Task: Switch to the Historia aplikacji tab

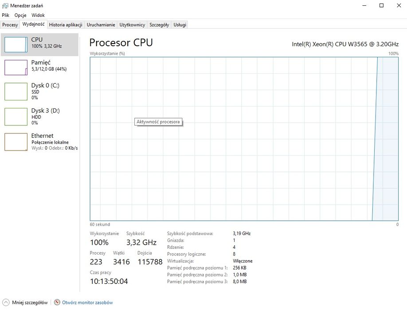Action: (66, 25)
